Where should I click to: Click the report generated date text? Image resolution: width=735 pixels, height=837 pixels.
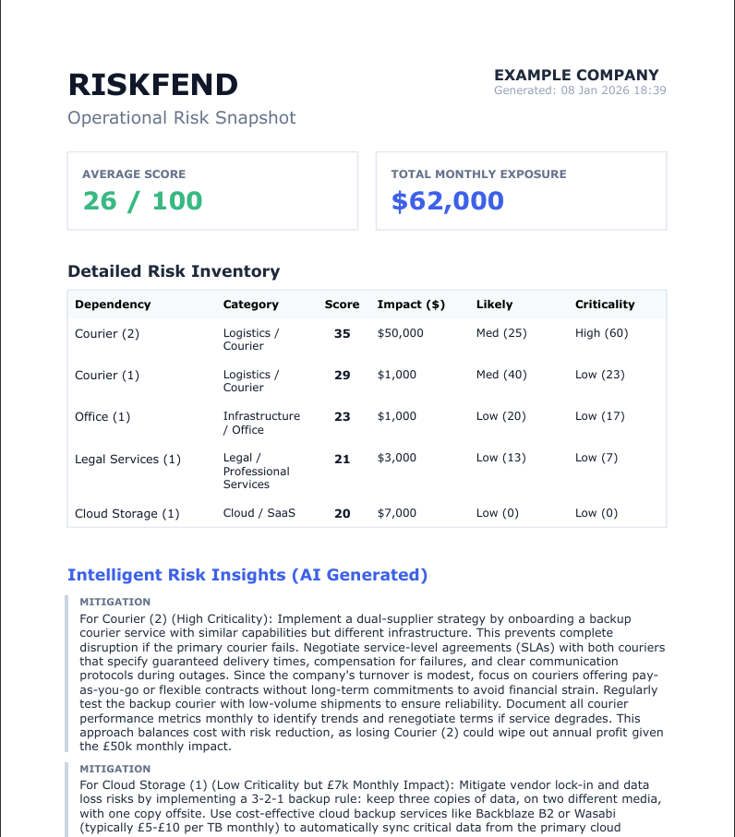[x=580, y=90]
